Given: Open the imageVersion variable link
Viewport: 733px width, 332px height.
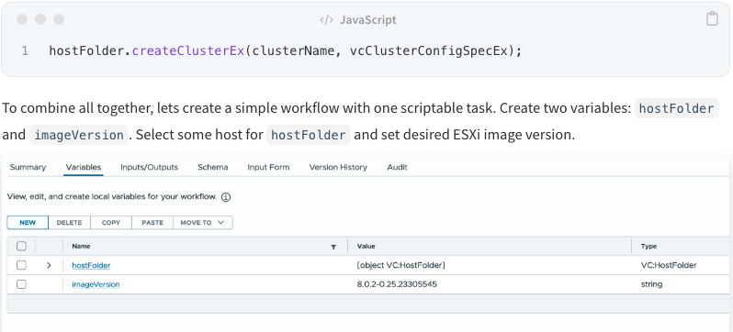Looking at the screenshot, I should pos(96,284).
